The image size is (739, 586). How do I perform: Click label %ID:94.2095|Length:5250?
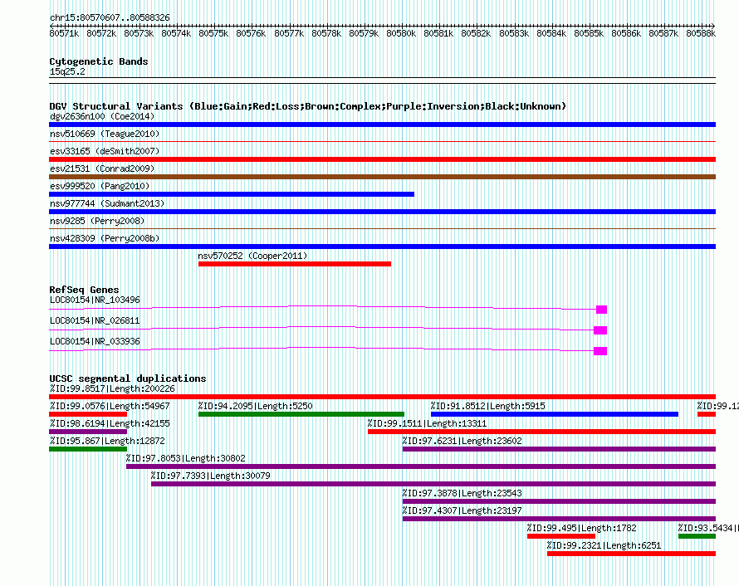[255, 406]
